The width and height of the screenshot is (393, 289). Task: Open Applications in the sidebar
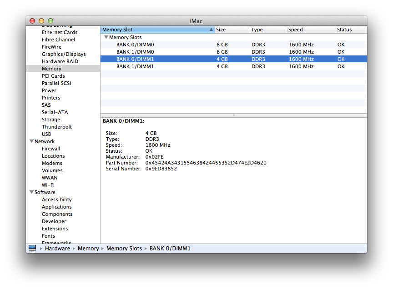57,207
